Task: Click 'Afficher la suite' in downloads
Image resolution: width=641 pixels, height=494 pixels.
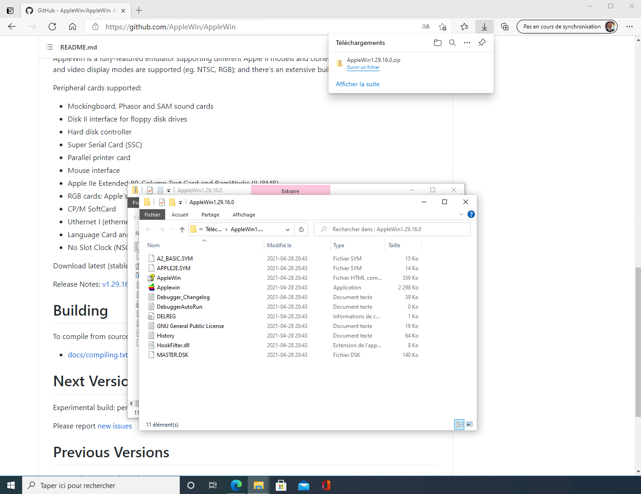Action: (357, 84)
